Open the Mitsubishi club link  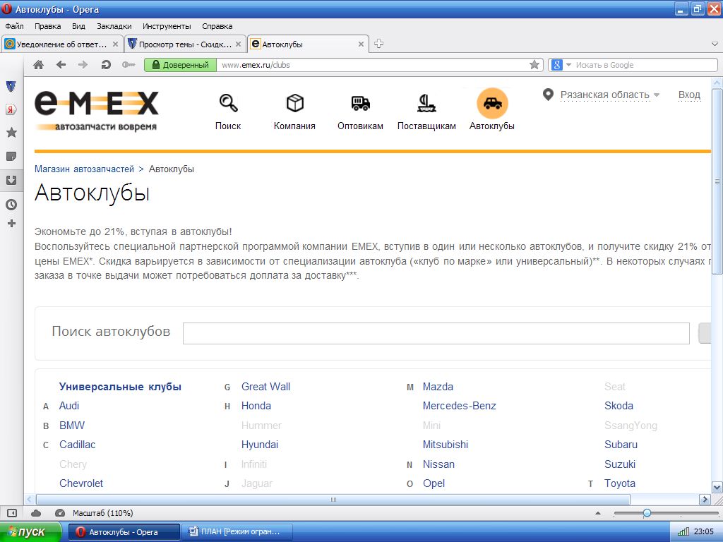tap(445, 445)
